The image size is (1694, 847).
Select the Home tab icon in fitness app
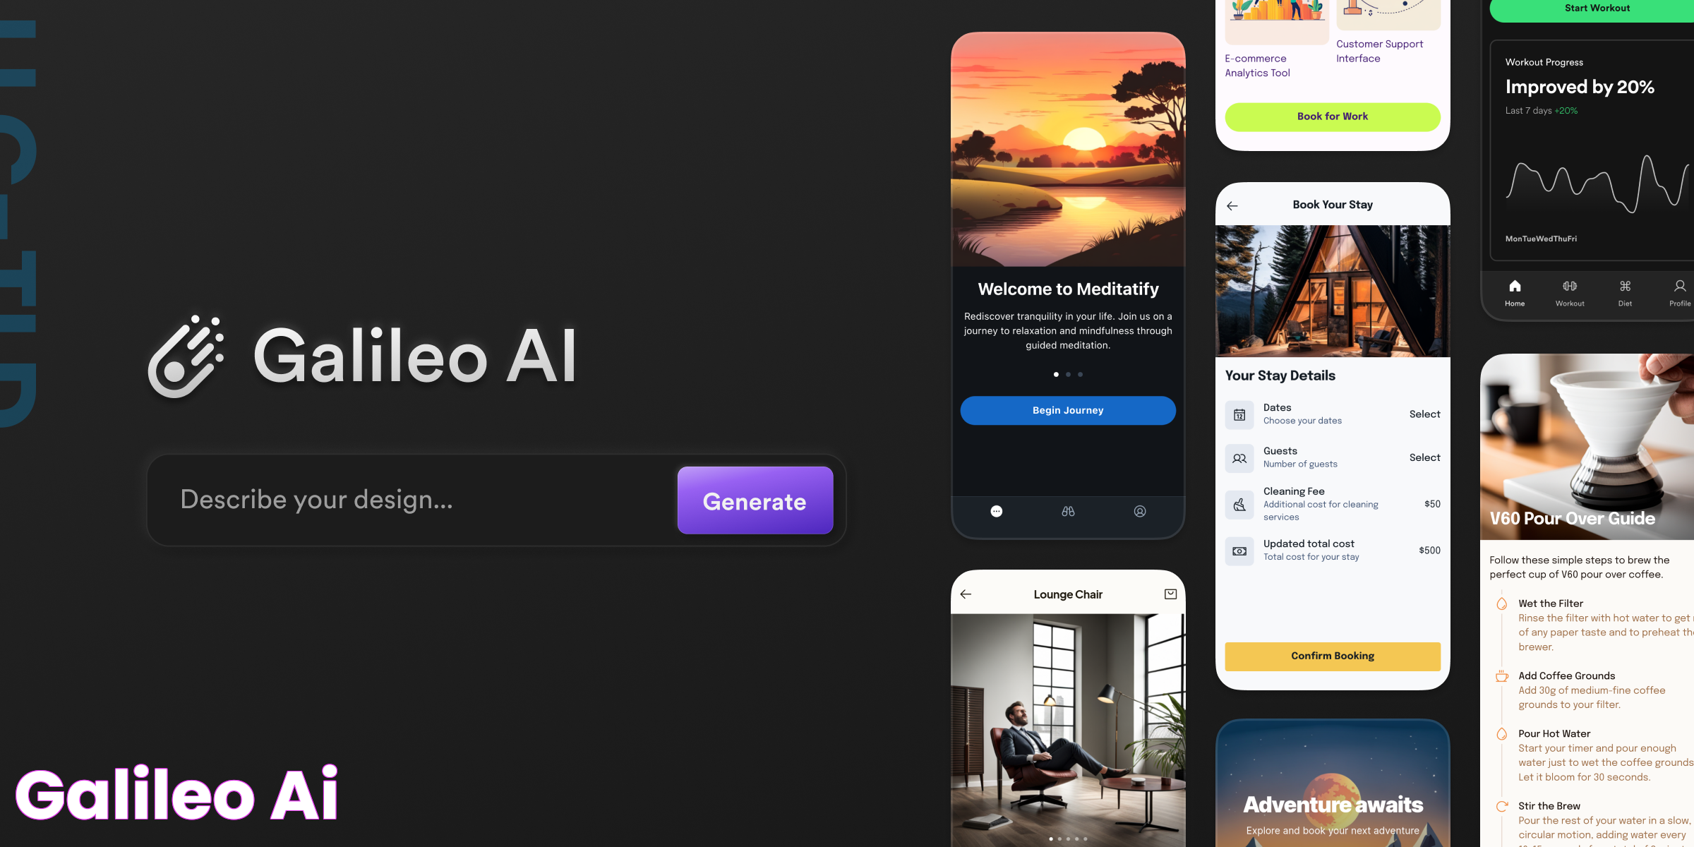(x=1515, y=287)
